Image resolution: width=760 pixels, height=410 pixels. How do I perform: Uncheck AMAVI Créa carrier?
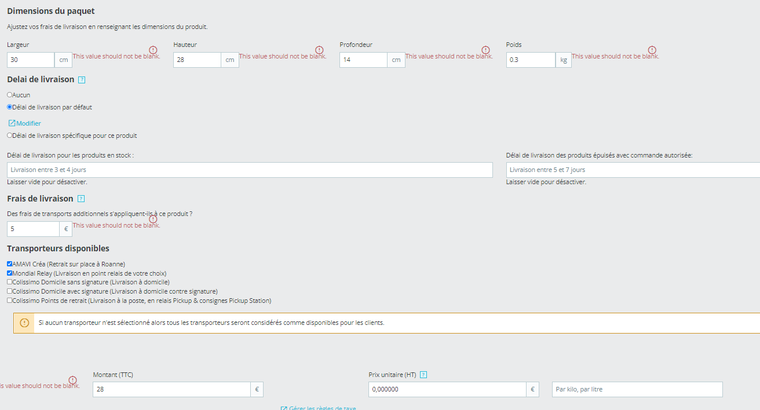(9, 264)
